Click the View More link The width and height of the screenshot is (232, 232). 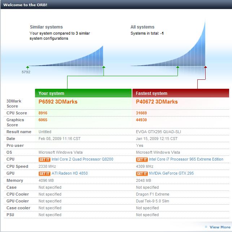220,227
